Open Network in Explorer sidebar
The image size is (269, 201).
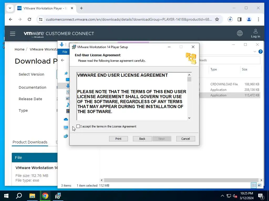point(66,136)
